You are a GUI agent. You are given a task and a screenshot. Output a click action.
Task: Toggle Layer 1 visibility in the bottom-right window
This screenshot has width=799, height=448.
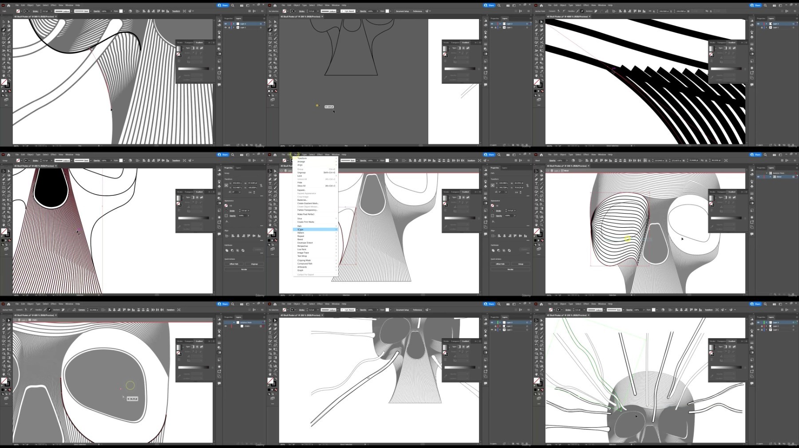(758, 330)
